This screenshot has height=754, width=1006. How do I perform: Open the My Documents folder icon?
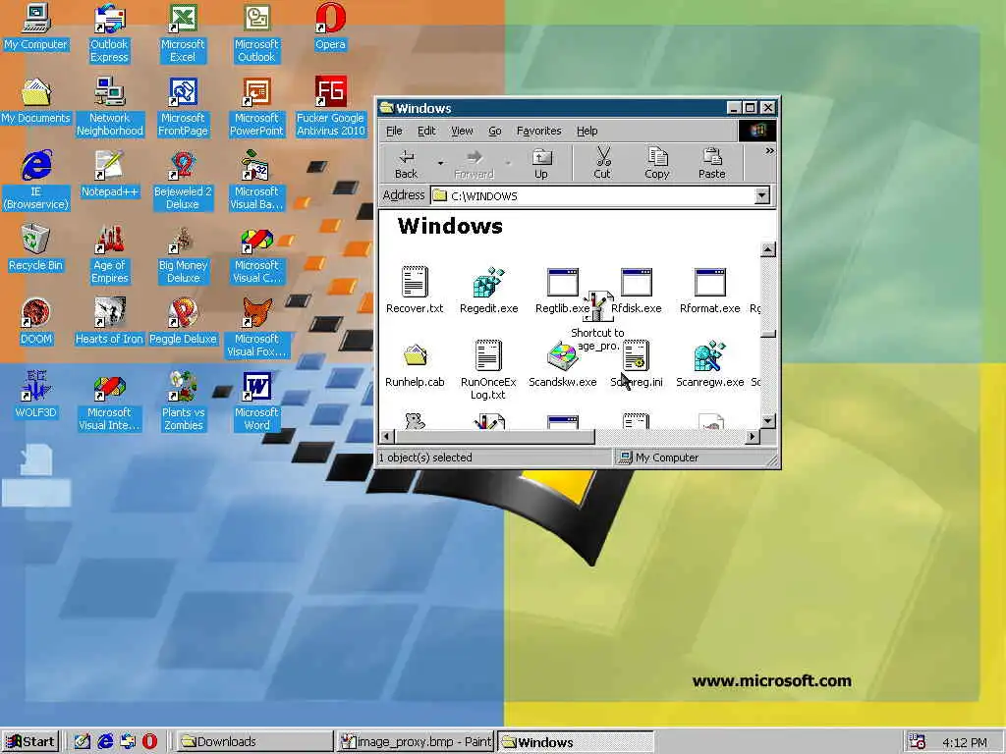coord(36,101)
